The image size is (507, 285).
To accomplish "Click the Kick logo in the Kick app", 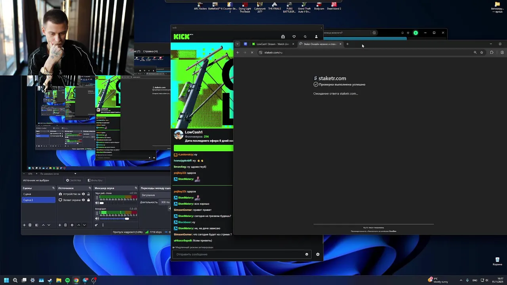I will click(x=183, y=36).
